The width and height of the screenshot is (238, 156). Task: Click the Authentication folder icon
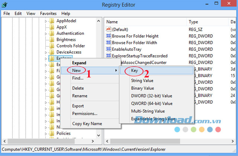pyautogui.click(x=52, y=33)
